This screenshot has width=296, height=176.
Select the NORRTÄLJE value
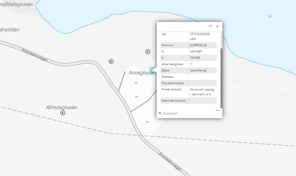click(198, 45)
